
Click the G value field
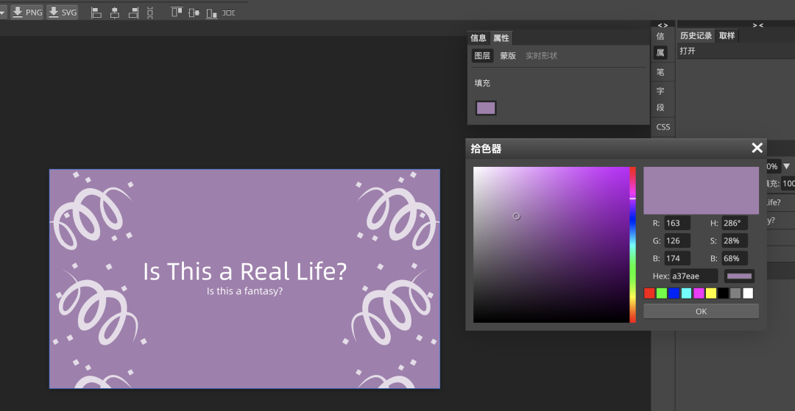point(677,241)
